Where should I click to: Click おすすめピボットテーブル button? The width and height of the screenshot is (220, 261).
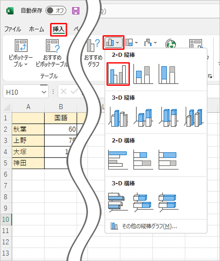(x=52, y=53)
